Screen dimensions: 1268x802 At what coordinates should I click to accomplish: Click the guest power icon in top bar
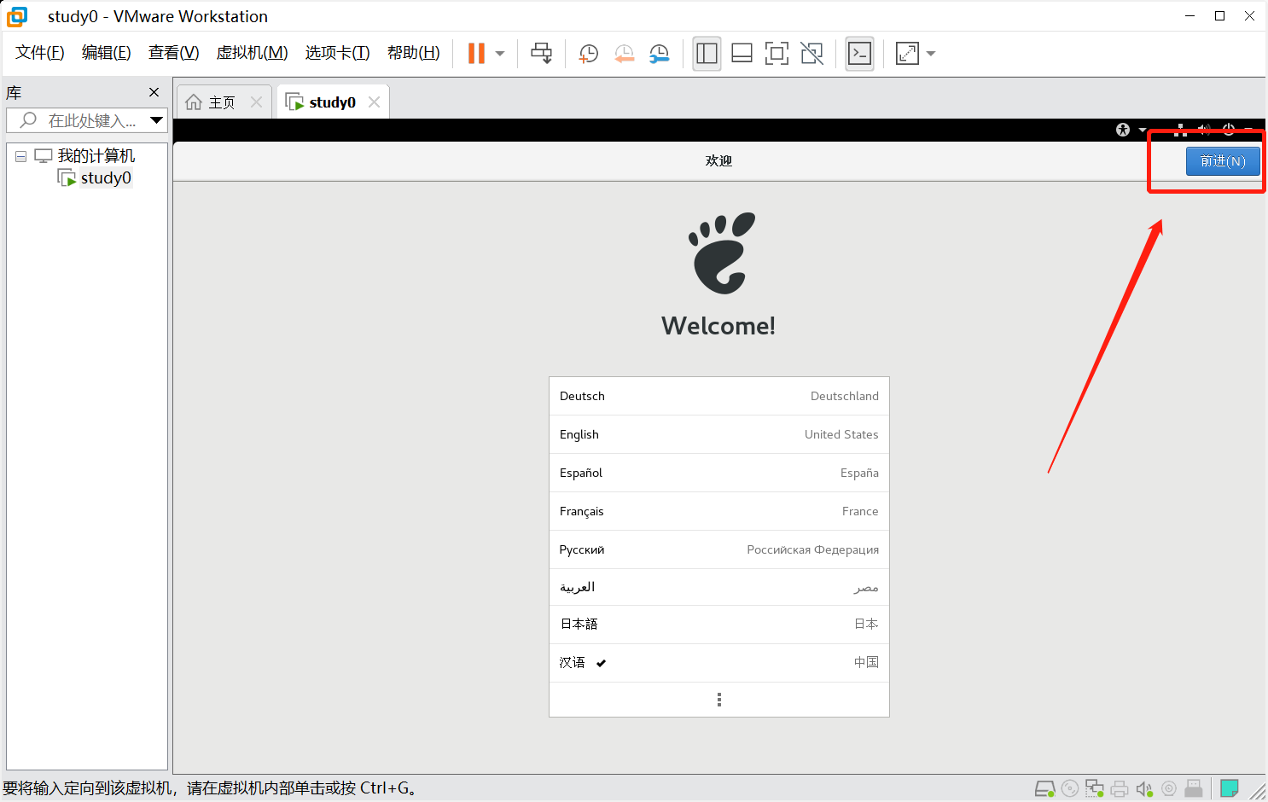point(1229,130)
